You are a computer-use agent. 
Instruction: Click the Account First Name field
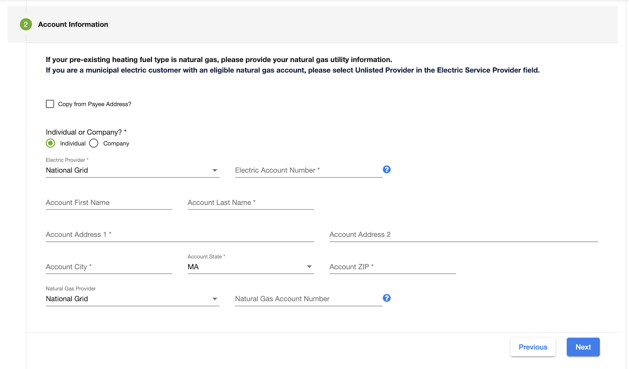pos(109,203)
